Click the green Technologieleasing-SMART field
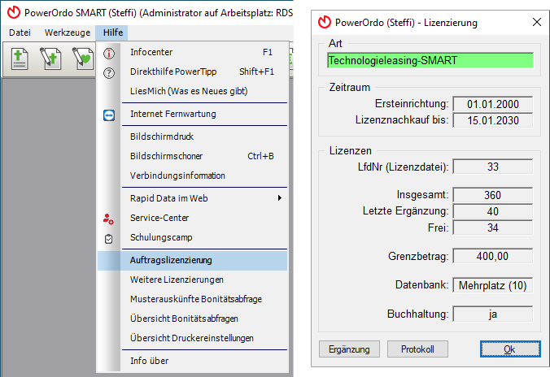This screenshot has width=550, height=377. point(430,60)
